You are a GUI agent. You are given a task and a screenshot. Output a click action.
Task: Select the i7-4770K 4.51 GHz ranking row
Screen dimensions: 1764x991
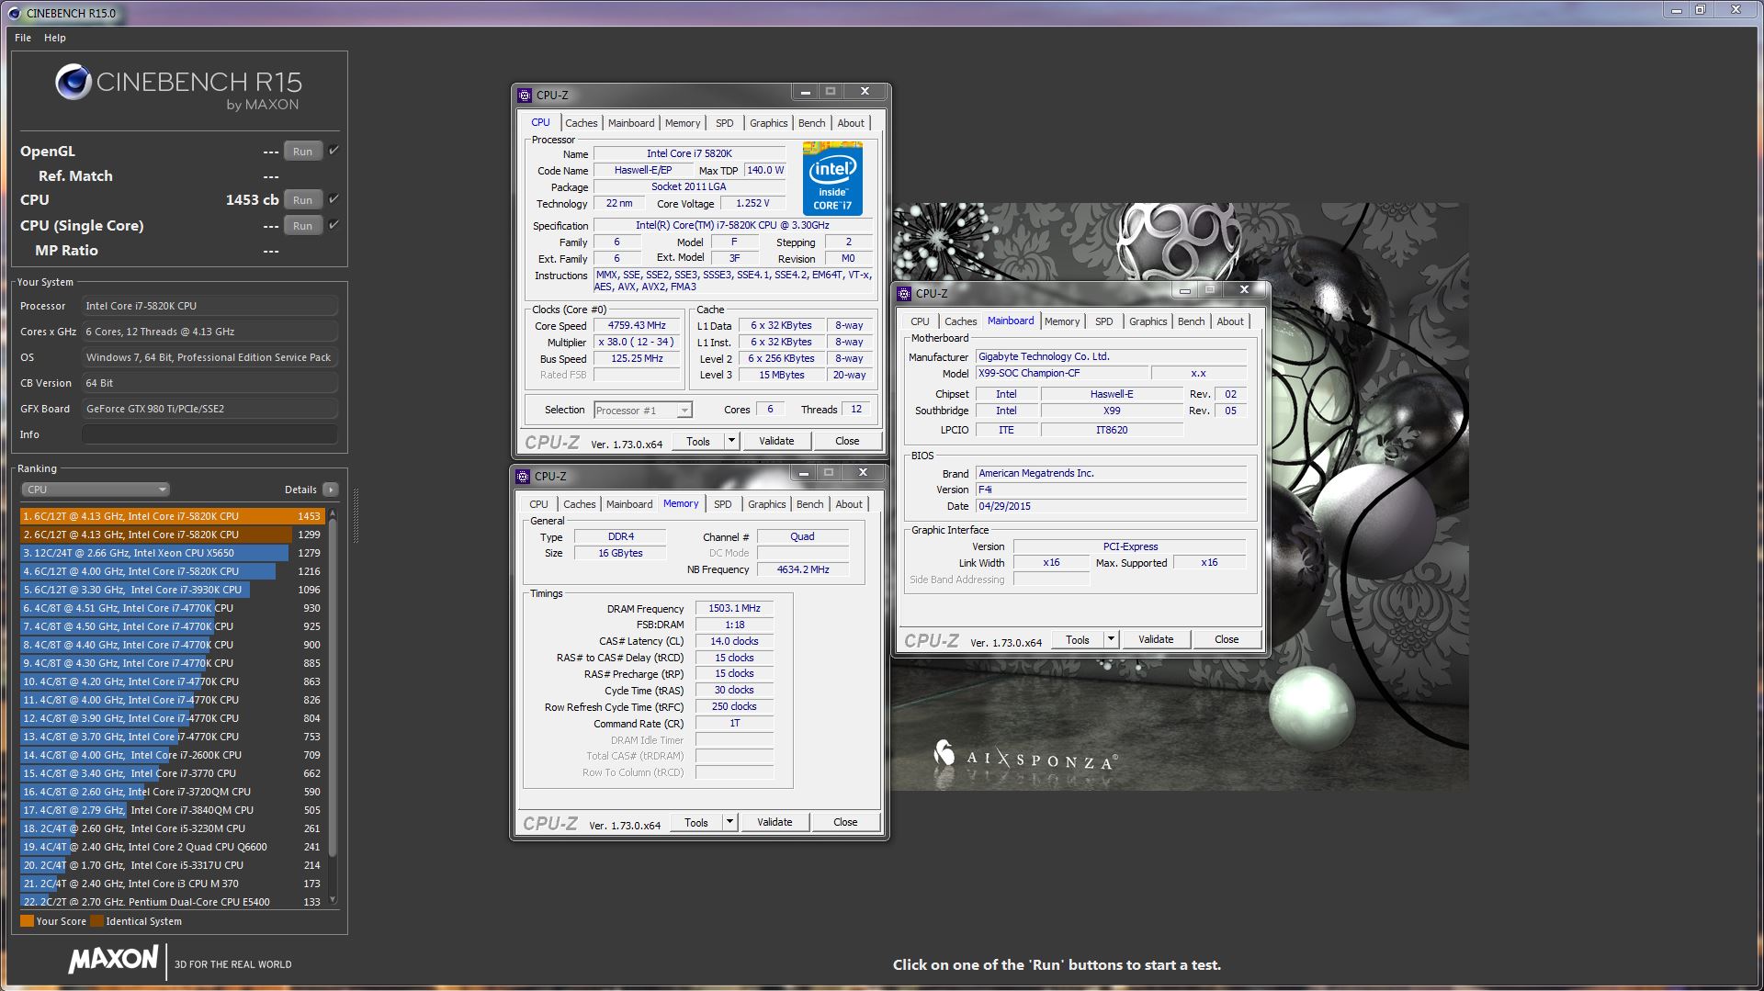click(172, 608)
